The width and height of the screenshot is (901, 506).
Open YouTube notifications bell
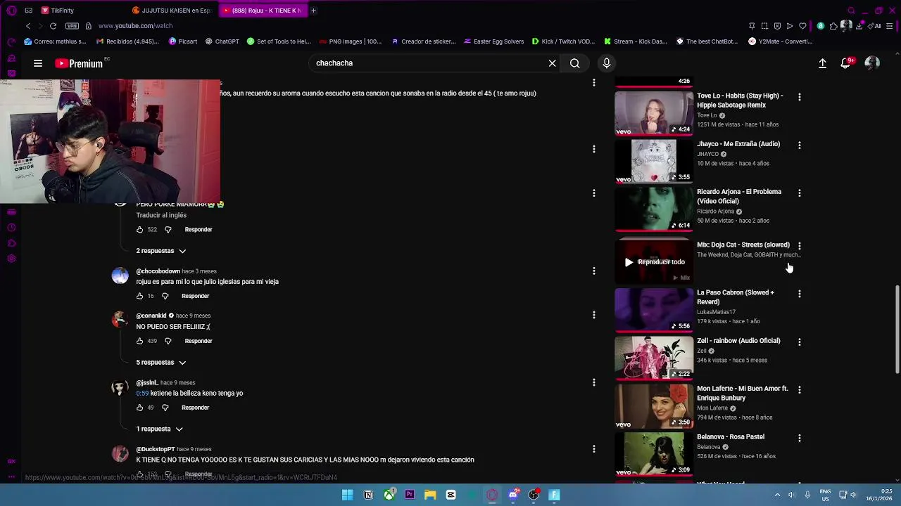click(845, 63)
